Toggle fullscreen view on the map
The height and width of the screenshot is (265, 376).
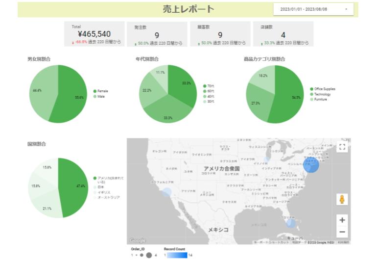342,147
